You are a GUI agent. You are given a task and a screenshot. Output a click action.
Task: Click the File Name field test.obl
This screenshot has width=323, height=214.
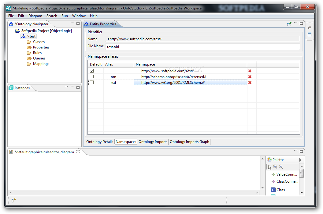202,47
